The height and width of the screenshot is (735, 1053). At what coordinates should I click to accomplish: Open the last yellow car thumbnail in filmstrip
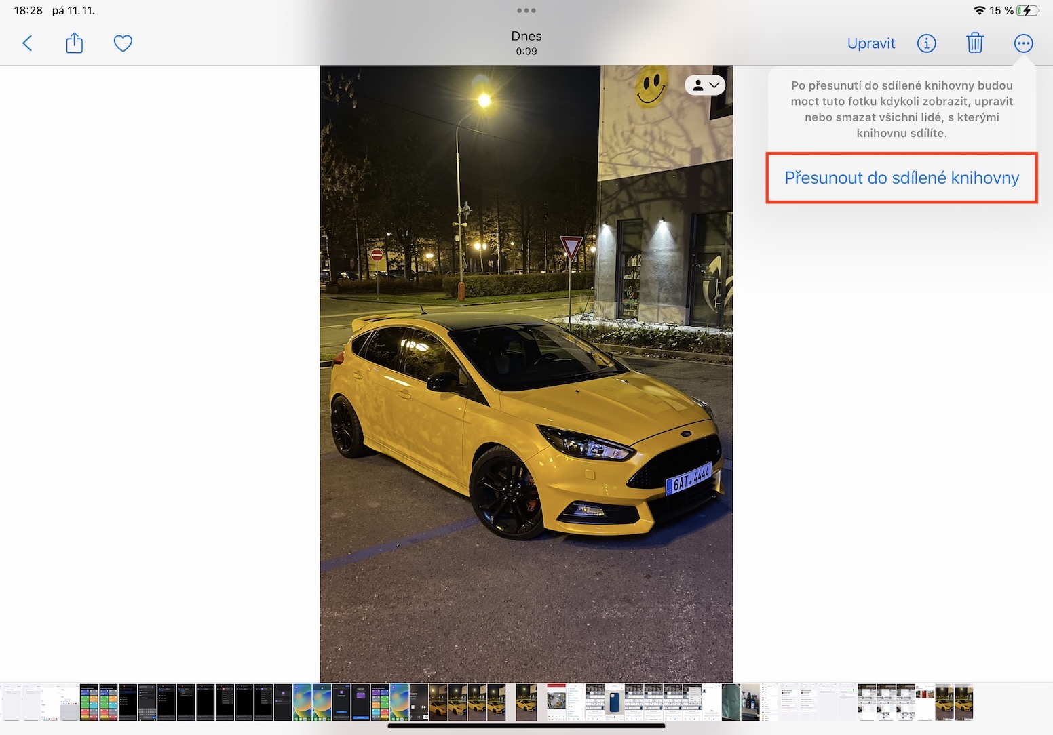click(964, 702)
